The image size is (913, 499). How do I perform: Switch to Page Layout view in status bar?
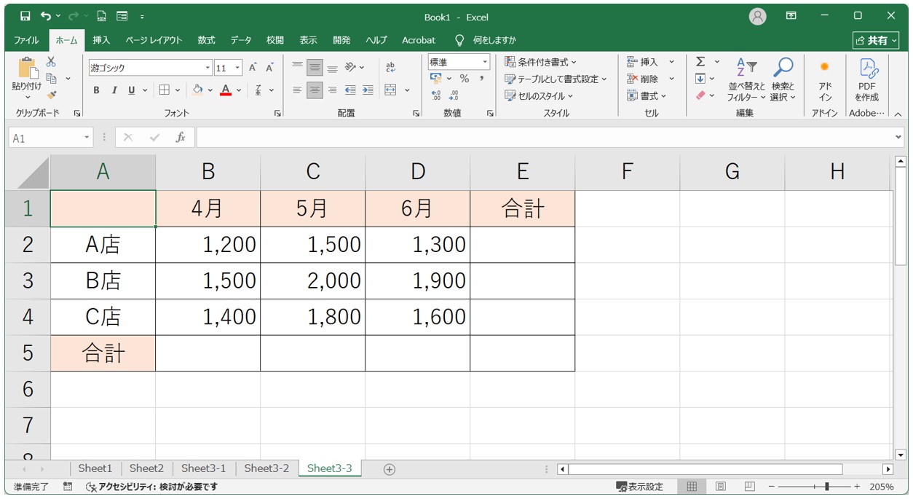721,487
